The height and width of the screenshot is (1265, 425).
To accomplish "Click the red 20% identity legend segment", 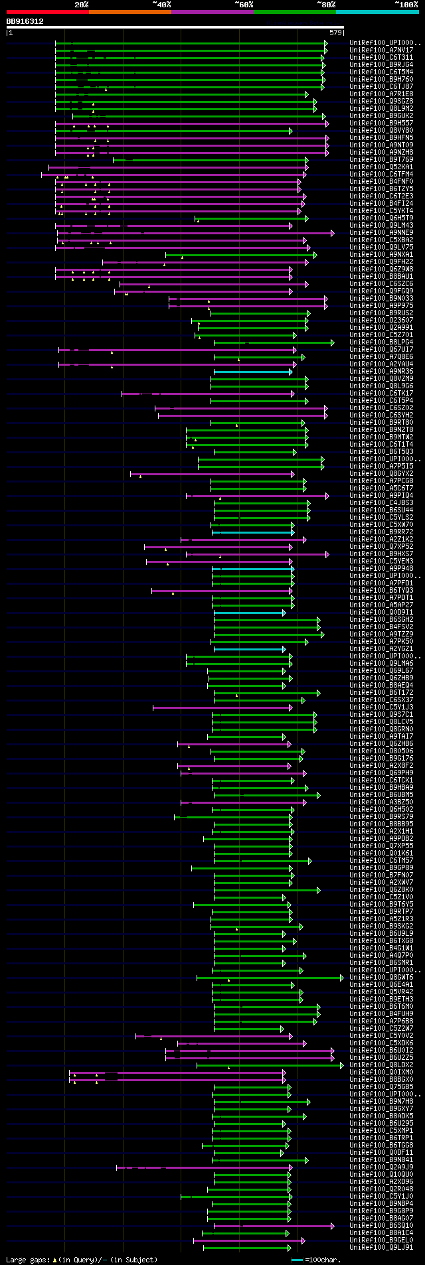I will click(x=47, y=12).
